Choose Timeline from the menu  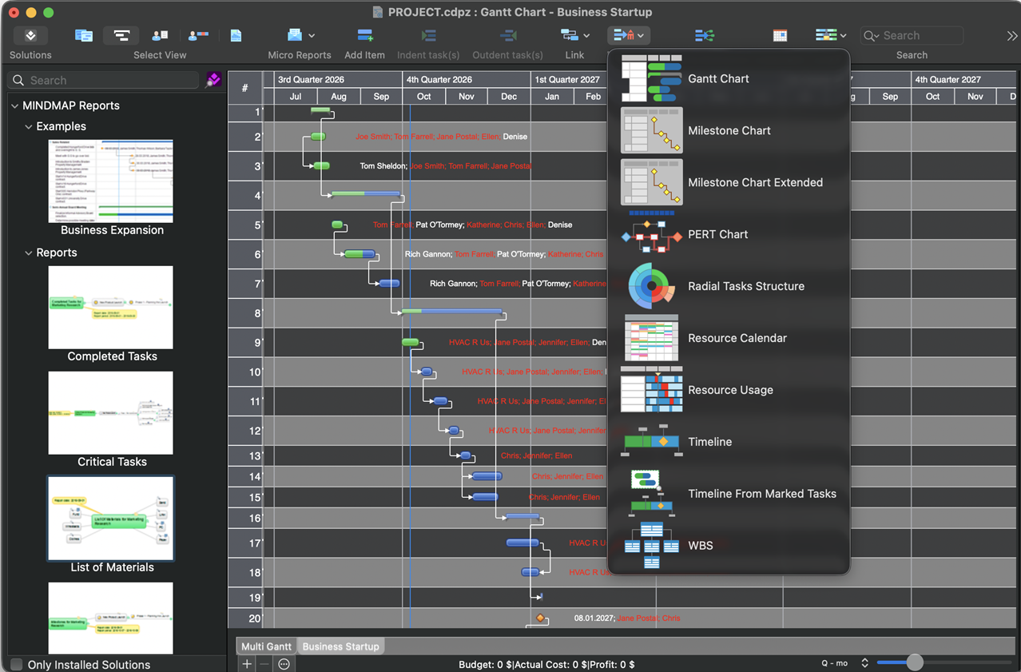click(729, 442)
